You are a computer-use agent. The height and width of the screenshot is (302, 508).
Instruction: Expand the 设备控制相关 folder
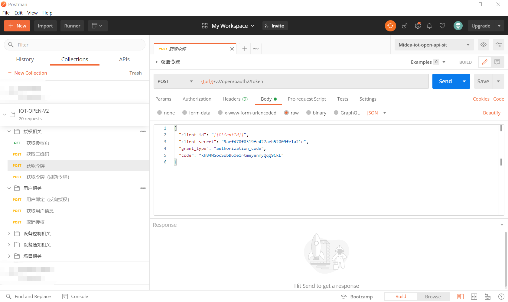pos(9,233)
